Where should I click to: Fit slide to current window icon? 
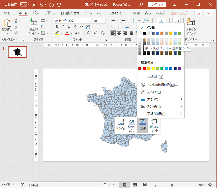[x=210, y=185]
